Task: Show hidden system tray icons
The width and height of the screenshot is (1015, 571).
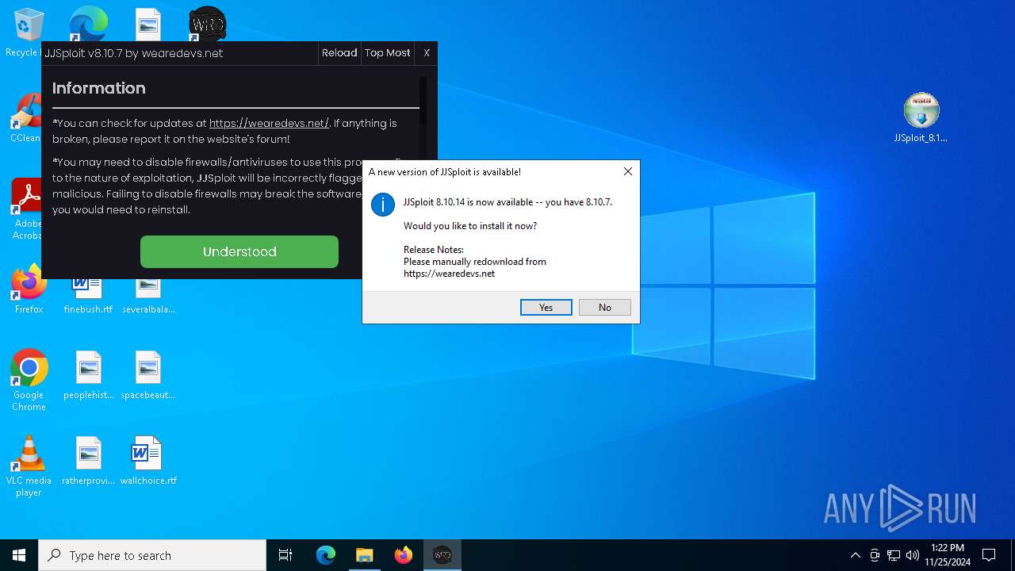Action: click(855, 555)
